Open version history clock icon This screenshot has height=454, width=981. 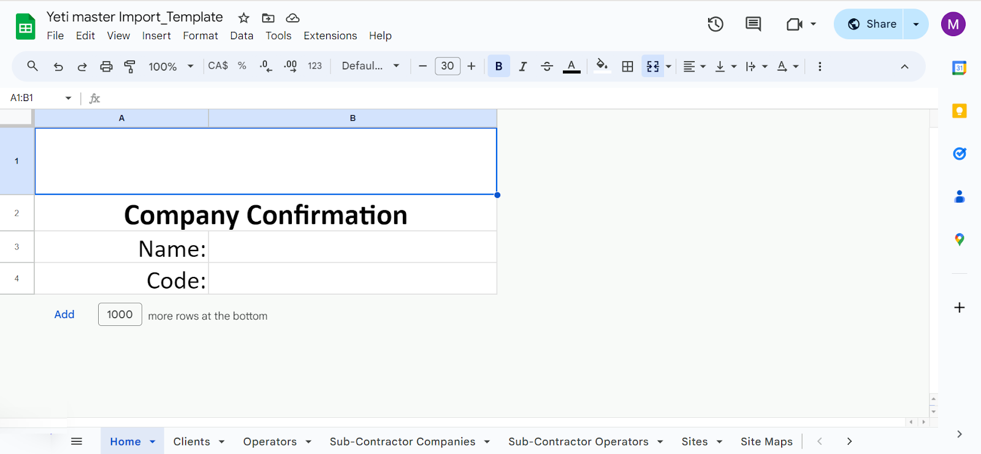pyautogui.click(x=715, y=24)
